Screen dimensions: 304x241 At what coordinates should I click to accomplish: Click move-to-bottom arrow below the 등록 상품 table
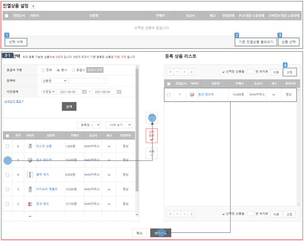[170, 214]
